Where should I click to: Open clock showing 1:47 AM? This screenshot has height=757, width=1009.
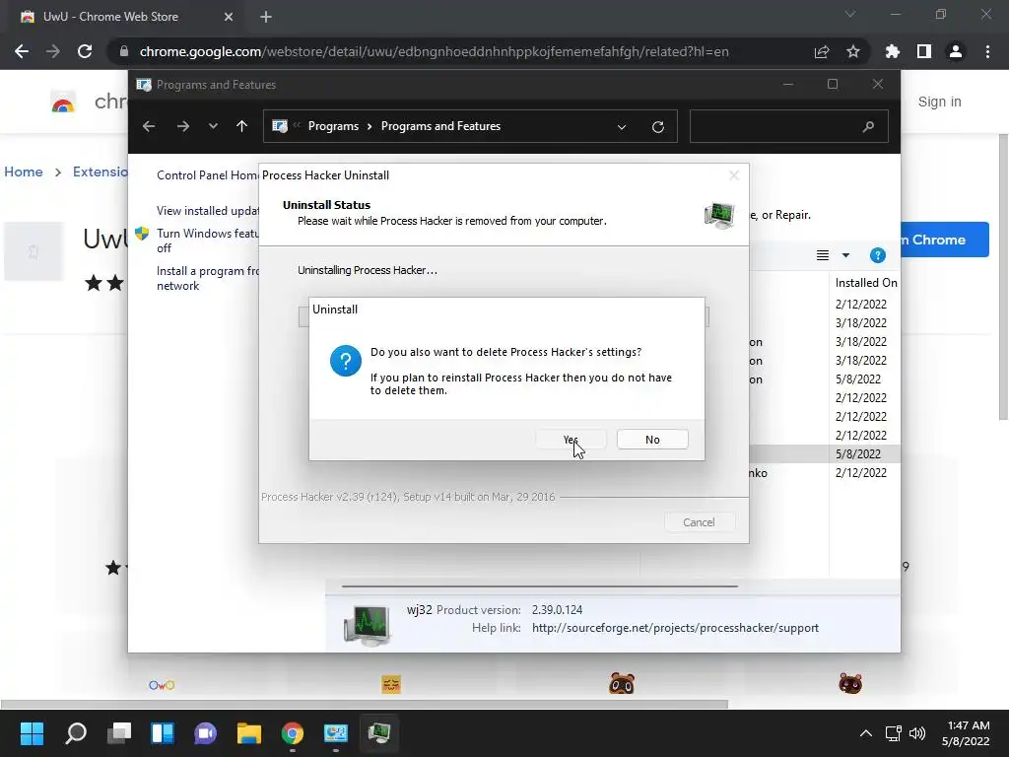tap(966, 732)
